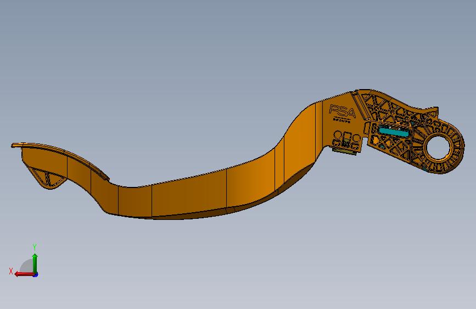Select the circular pivot hole of the pedal
This screenshot has height=309, width=476.
point(438,147)
